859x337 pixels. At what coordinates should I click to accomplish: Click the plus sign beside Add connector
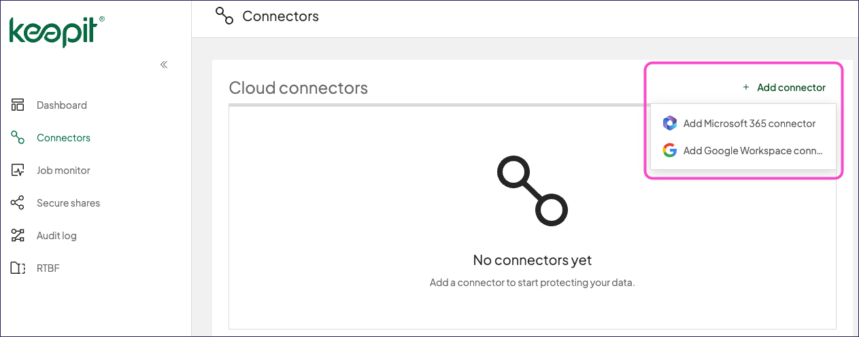(746, 87)
